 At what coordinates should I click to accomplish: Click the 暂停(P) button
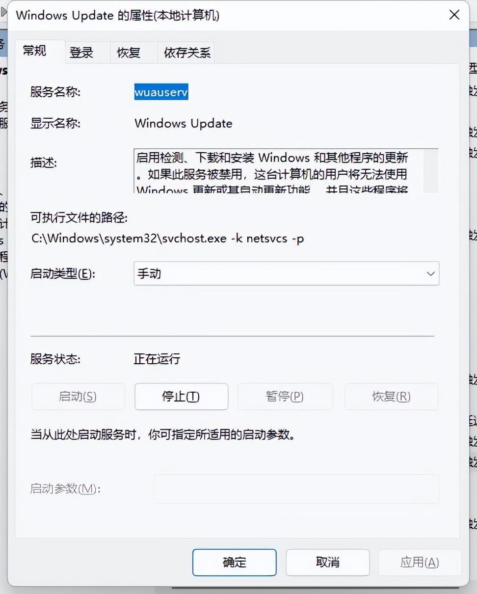(x=285, y=397)
